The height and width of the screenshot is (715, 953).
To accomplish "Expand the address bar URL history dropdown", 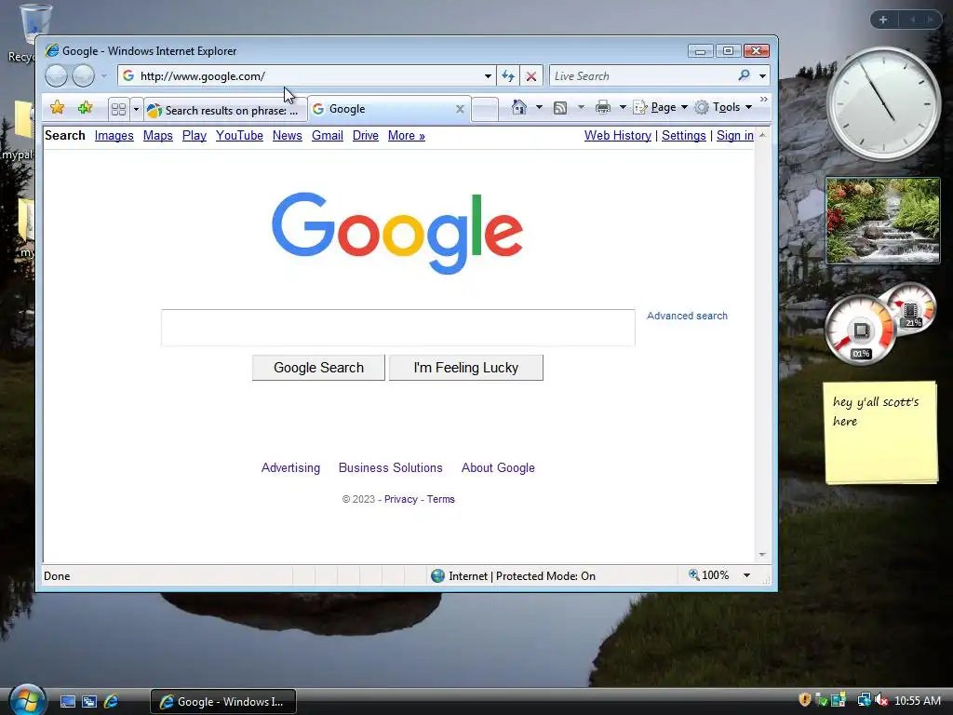I will pos(488,76).
